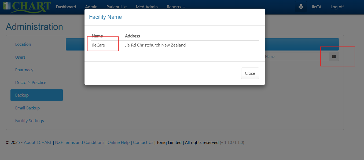364x160 pixels.
Task: Click the Administration page heading
Action: [34, 27]
